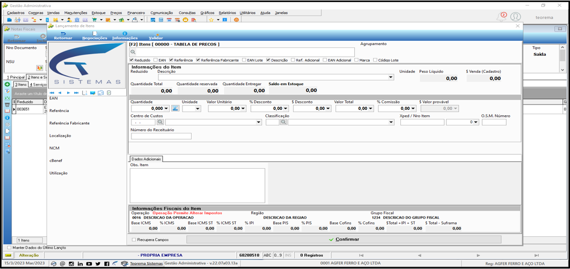Switch to the 1 Principal tab in Notas Fiscais
The height and width of the screenshot is (269, 570).
[15, 77]
